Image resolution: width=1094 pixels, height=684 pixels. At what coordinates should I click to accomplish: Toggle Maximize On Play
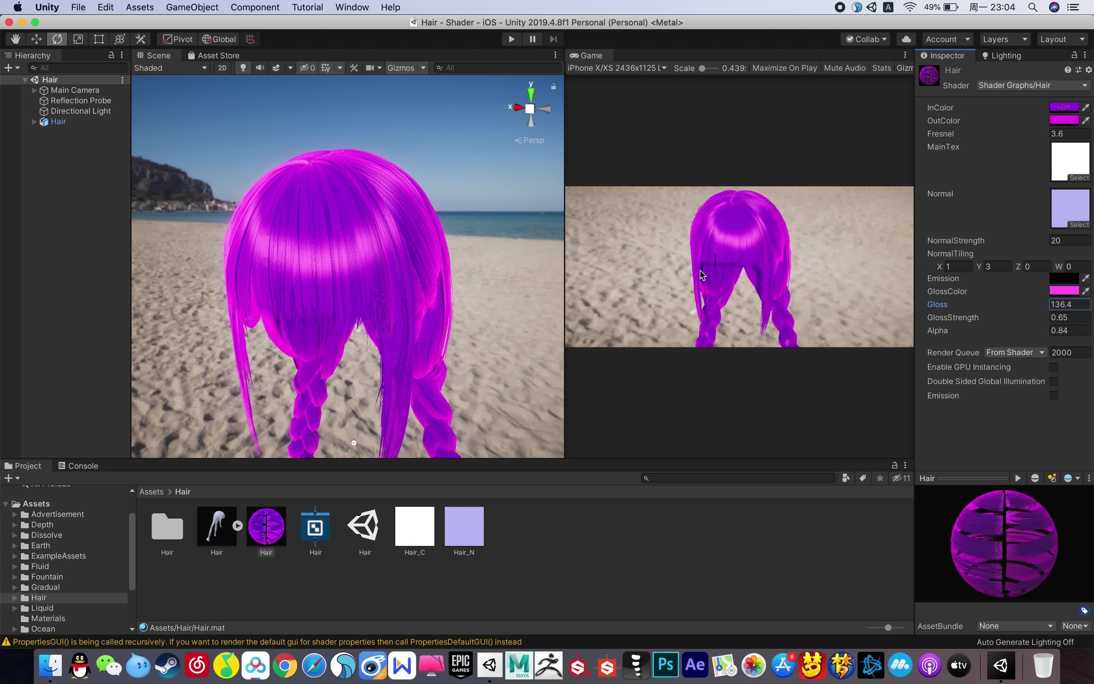(x=784, y=68)
